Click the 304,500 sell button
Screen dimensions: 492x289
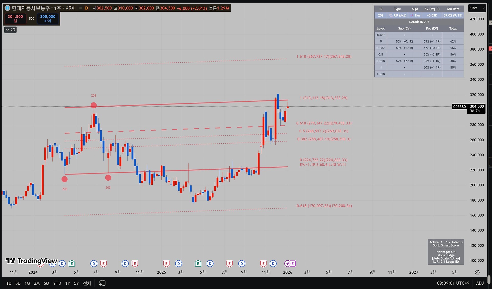coord(15,18)
